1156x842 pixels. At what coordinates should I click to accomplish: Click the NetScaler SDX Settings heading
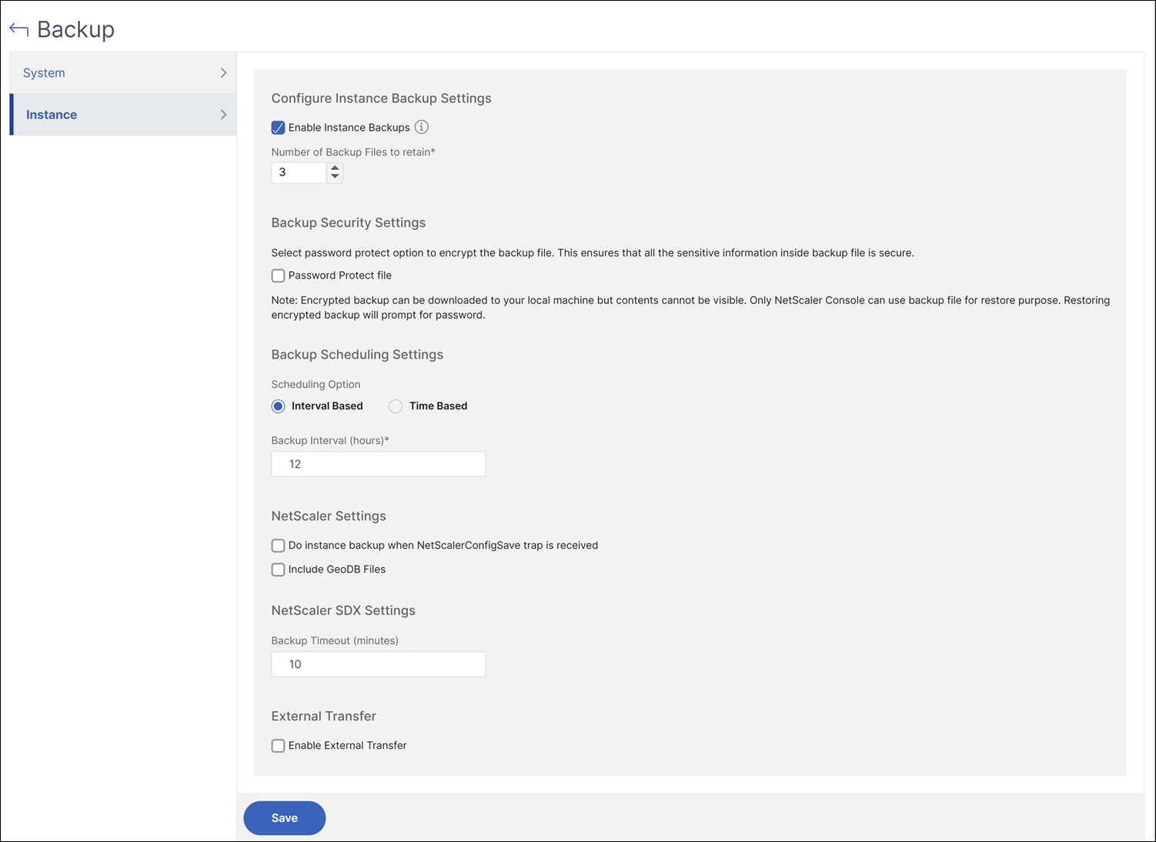343,610
